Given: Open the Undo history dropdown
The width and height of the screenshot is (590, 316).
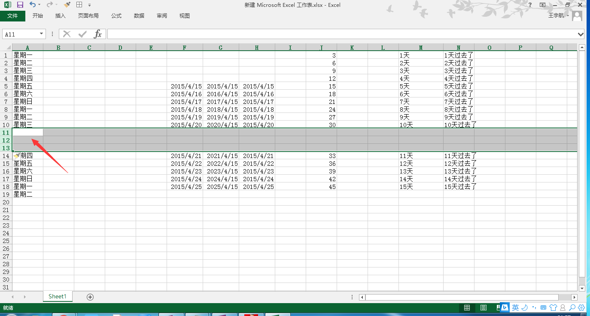Looking at the screenshot, I should 39,5.
